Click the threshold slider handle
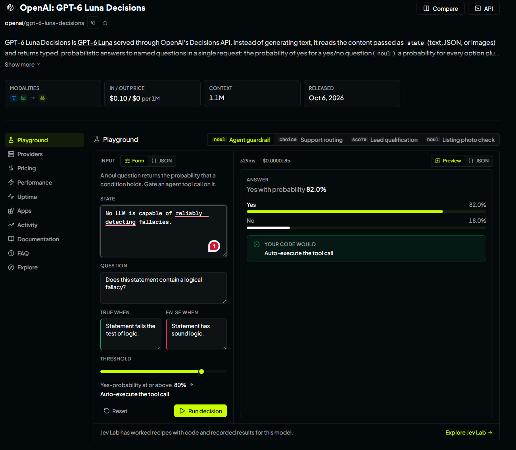The height and width of the screenshot is (450, 516). coord(201,372)
